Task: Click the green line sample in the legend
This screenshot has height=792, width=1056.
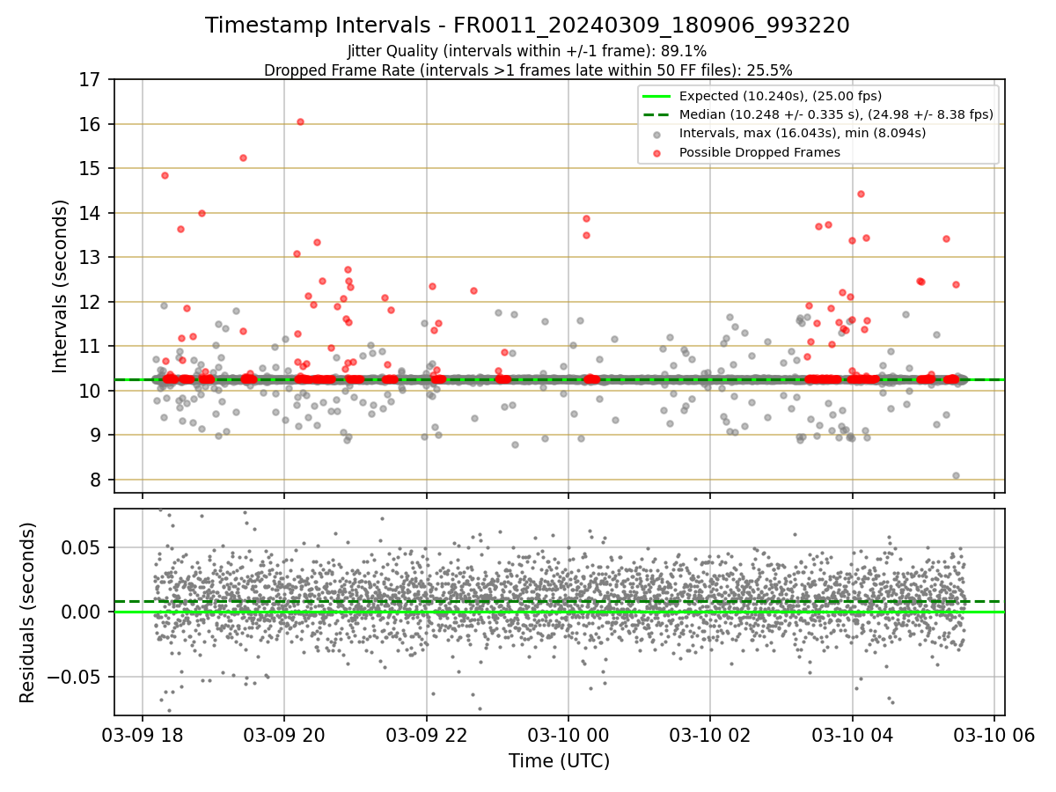Action: pyautogui.click(x=656, y=96)
